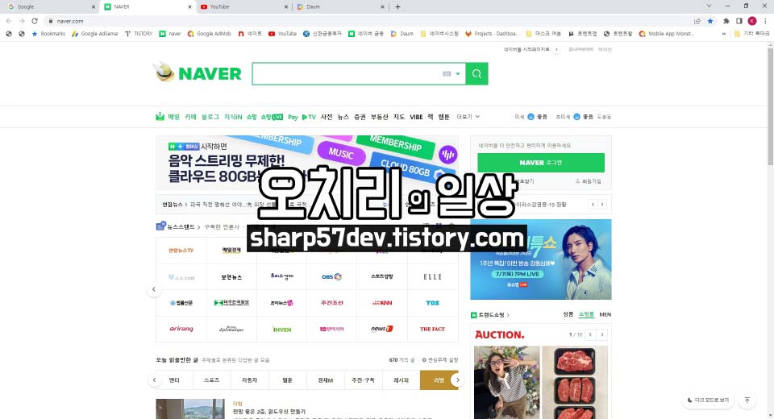Open the 매일경제 press logo
The height and width of the screenshot is (419, 774).
231,251
